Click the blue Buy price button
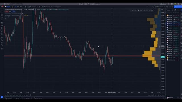The width and height of the screenshot is (182, 102). (x=13, y=11)
